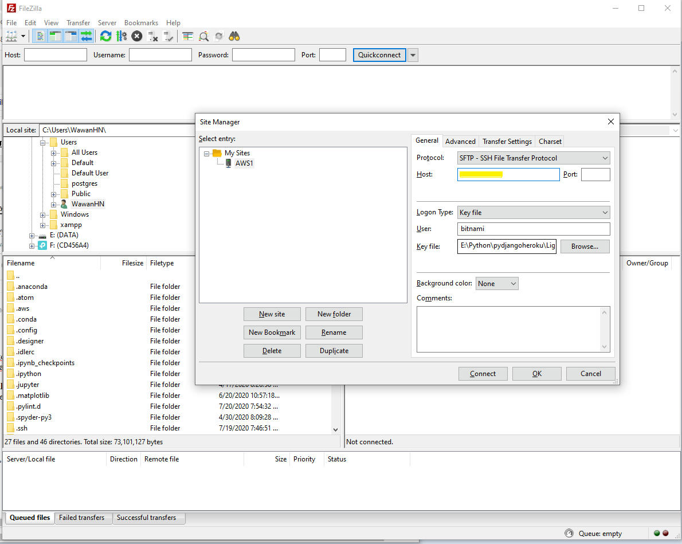Click the Reconnect to last server icon
The height and width of the screenshot is (544, 682).
pyautogui.click(x=168, y=36)
